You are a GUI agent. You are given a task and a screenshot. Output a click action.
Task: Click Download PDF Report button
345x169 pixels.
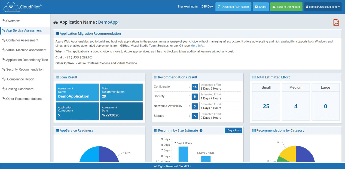[x=233, y=7]
